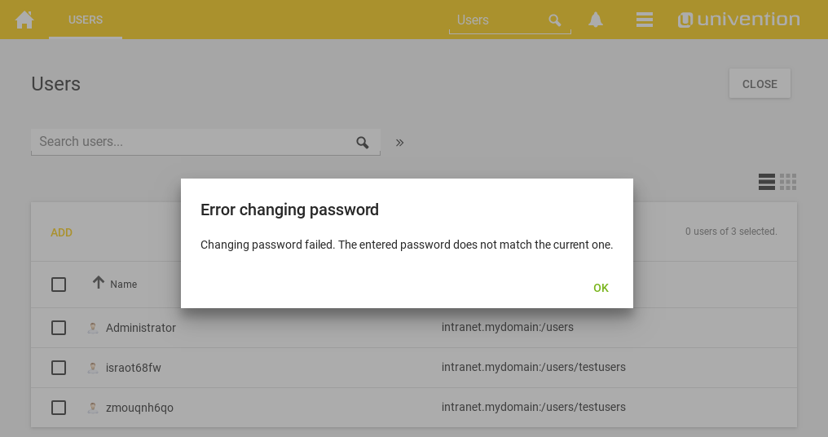
Task: Close the Users module
Action: 760,84
